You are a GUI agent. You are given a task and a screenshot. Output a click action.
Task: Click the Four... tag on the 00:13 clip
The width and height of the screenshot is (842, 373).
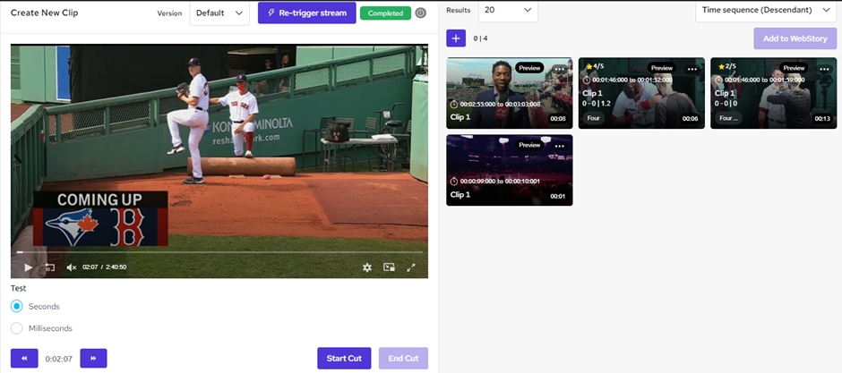pos(728,118)
